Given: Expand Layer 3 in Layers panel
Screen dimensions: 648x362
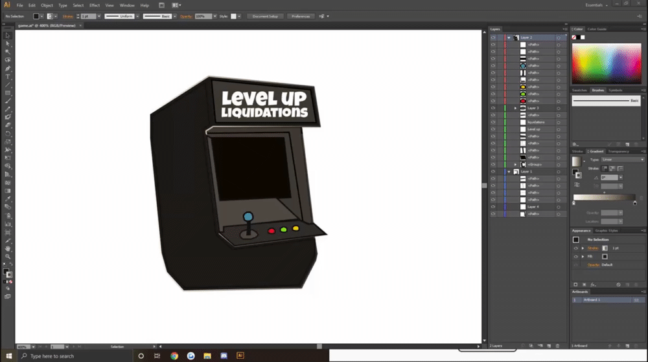Looking at the screenshot, I should [515, 108].
